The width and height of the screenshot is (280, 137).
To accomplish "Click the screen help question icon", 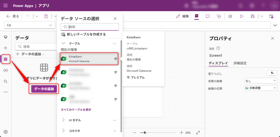I will (218, 48).
